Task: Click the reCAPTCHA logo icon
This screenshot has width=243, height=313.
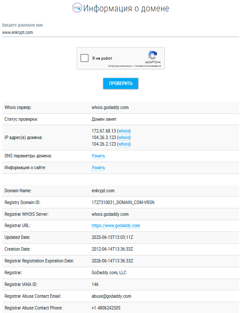Action: (152, 55)
